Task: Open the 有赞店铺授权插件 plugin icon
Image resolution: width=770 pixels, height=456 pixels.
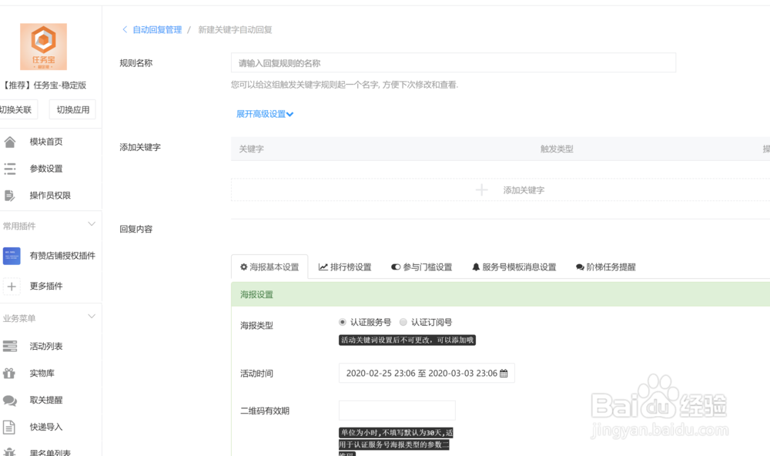Action: tap(11, 255)
